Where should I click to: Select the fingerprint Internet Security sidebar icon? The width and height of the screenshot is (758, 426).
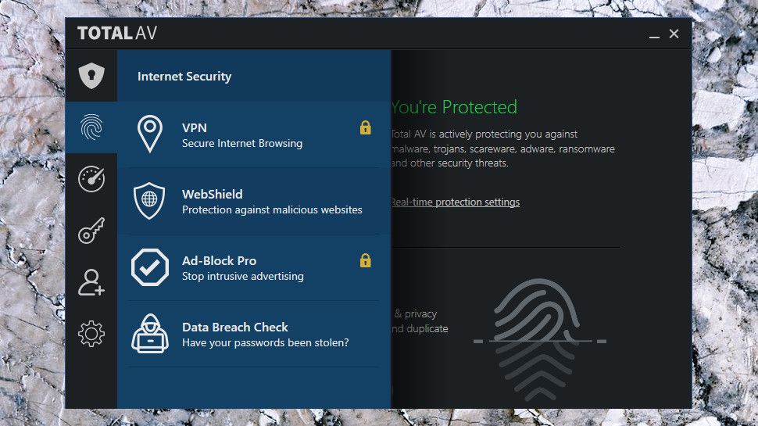point(91,127)
